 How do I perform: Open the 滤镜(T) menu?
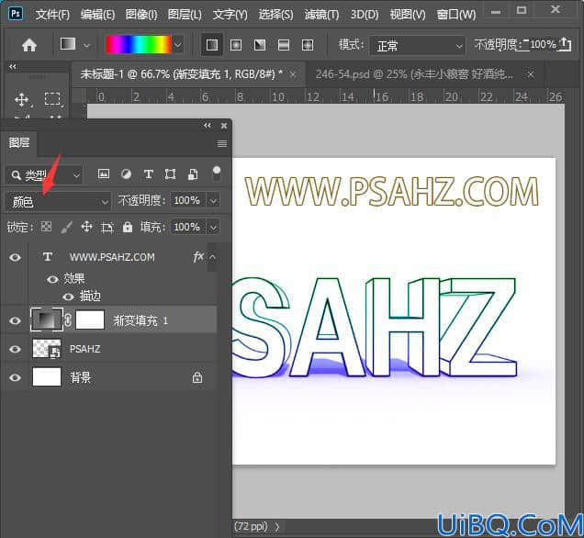321,15
